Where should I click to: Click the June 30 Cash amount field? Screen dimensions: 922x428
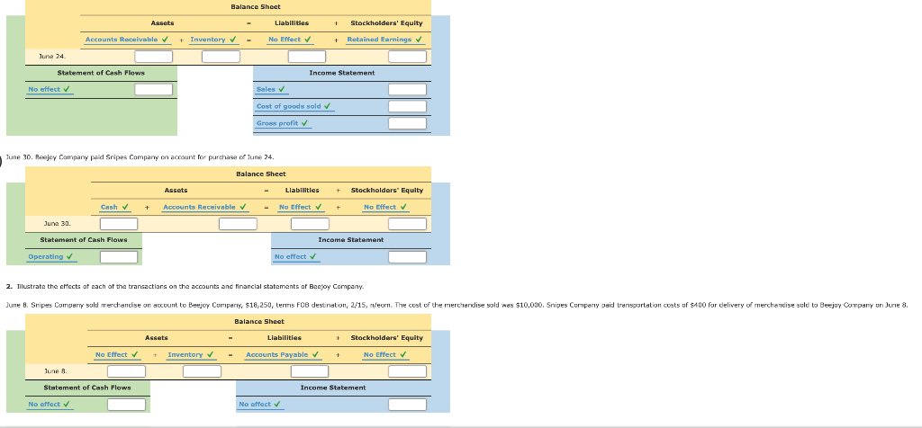119,224
